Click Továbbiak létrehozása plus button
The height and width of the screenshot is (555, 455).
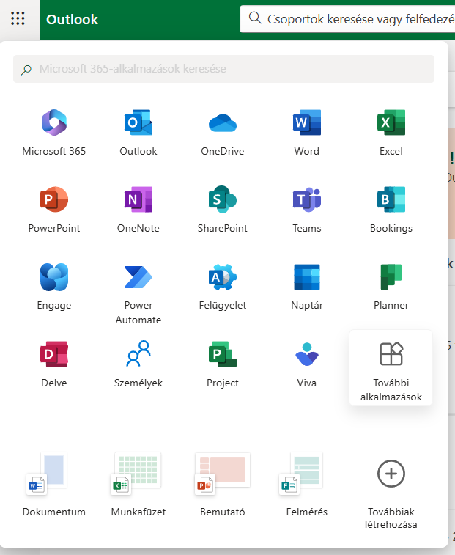point(391,485)
